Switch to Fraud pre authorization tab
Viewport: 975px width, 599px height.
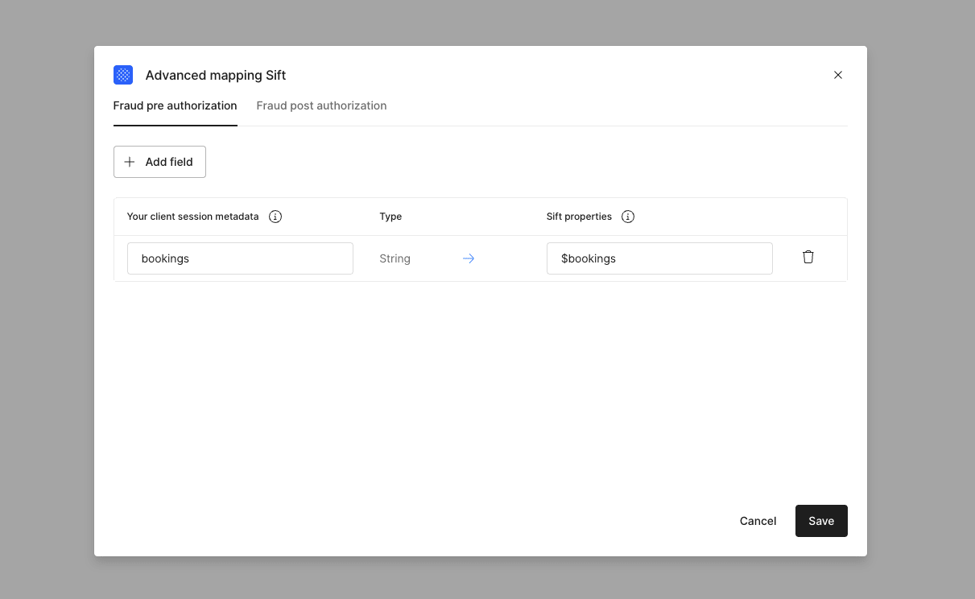(176, 105)
